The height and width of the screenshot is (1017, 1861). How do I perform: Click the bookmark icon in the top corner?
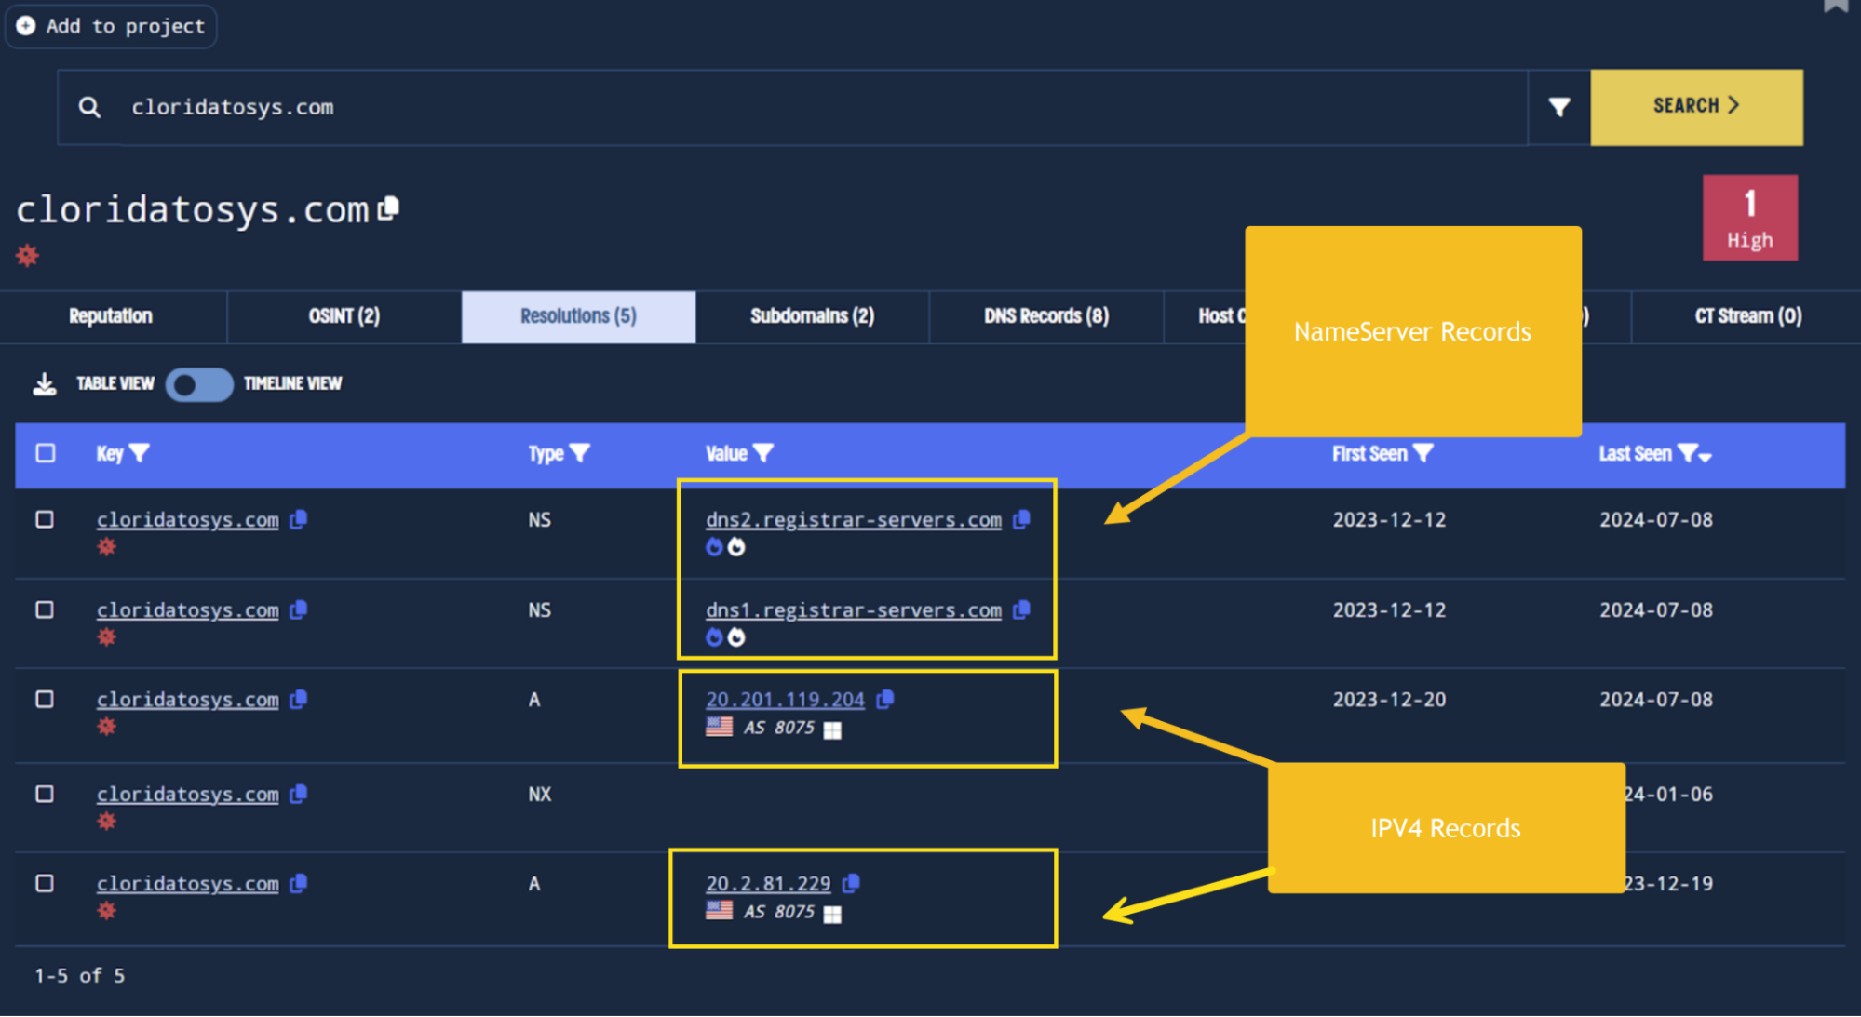[x=1836, y=6]
